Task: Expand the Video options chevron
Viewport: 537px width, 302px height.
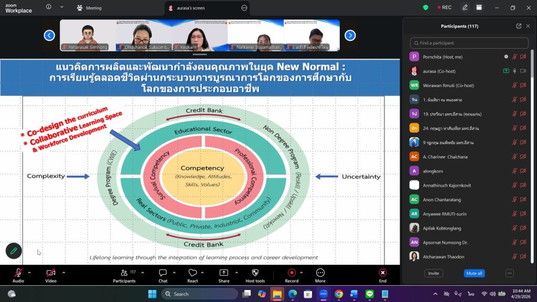Action: pyautogui.click(x=63, y=273)
